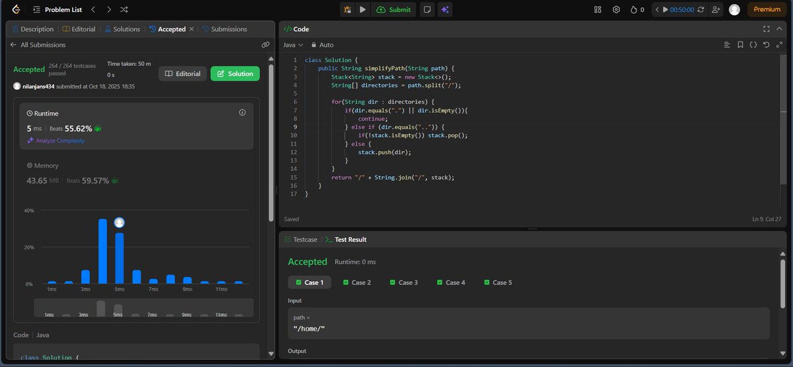Image resolution: width=793 pixels, height=367 pixels.
Task: Switch to the Solutions tab
Action: (x=122, y=29)
